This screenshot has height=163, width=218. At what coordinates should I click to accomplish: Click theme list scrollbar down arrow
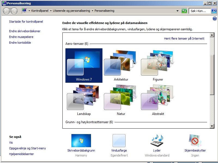pos(212,126)
